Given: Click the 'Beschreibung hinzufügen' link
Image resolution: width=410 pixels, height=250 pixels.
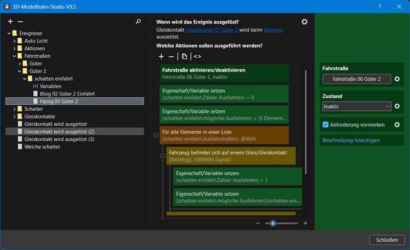Looking at the screenshot, I should click(x=350, y=140).
